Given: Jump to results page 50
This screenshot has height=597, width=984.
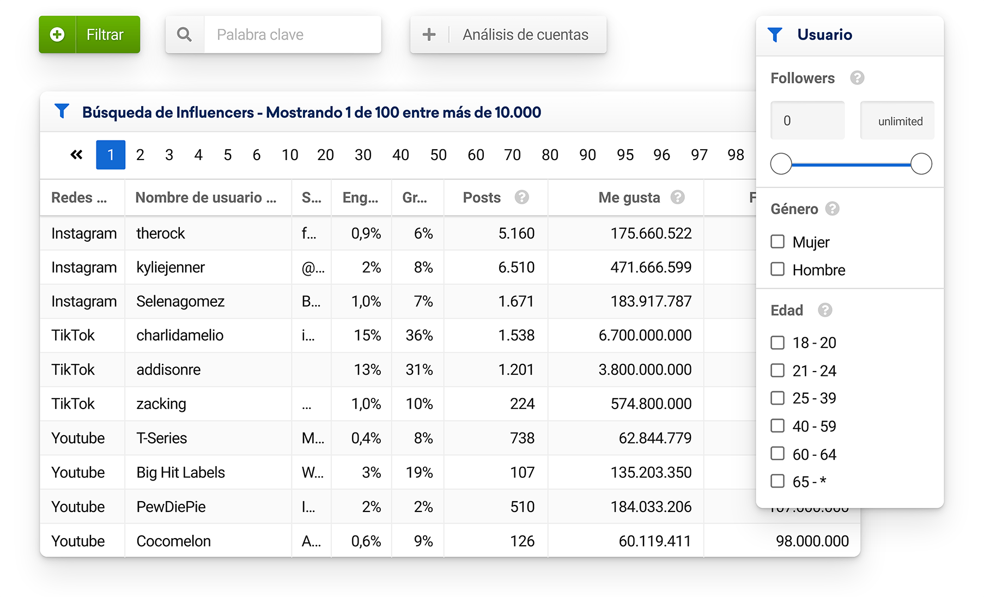Looking at the screenshot, I should 438,155.
